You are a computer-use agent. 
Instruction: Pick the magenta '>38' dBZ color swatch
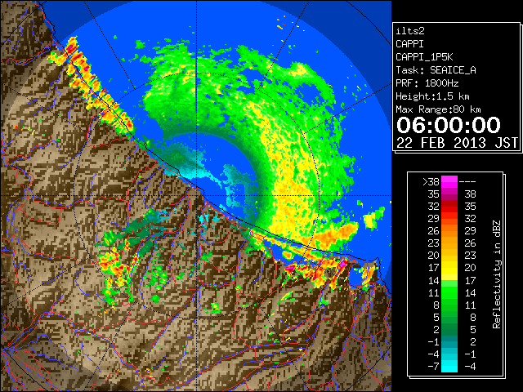click(449, 181)
